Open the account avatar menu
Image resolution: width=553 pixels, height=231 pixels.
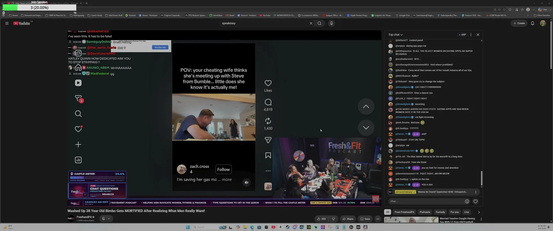pos(543,23)
